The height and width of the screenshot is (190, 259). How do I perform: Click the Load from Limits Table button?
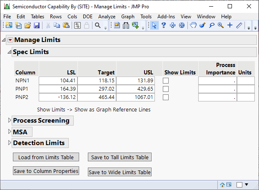[x=46, y=157]
